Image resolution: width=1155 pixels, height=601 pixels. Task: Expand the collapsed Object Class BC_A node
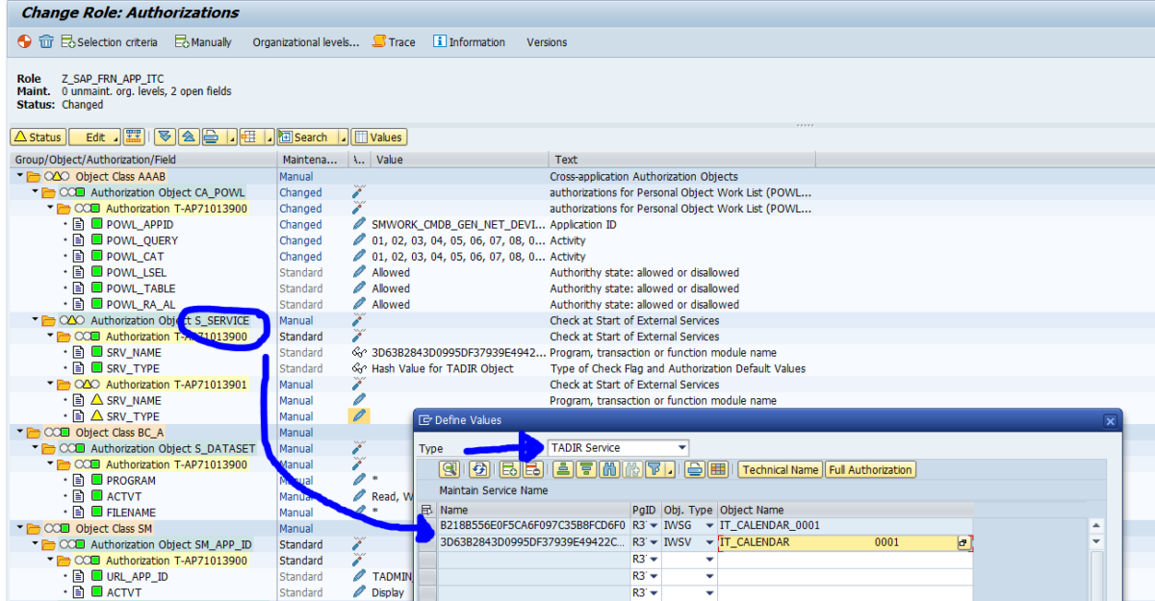(19, 432)
